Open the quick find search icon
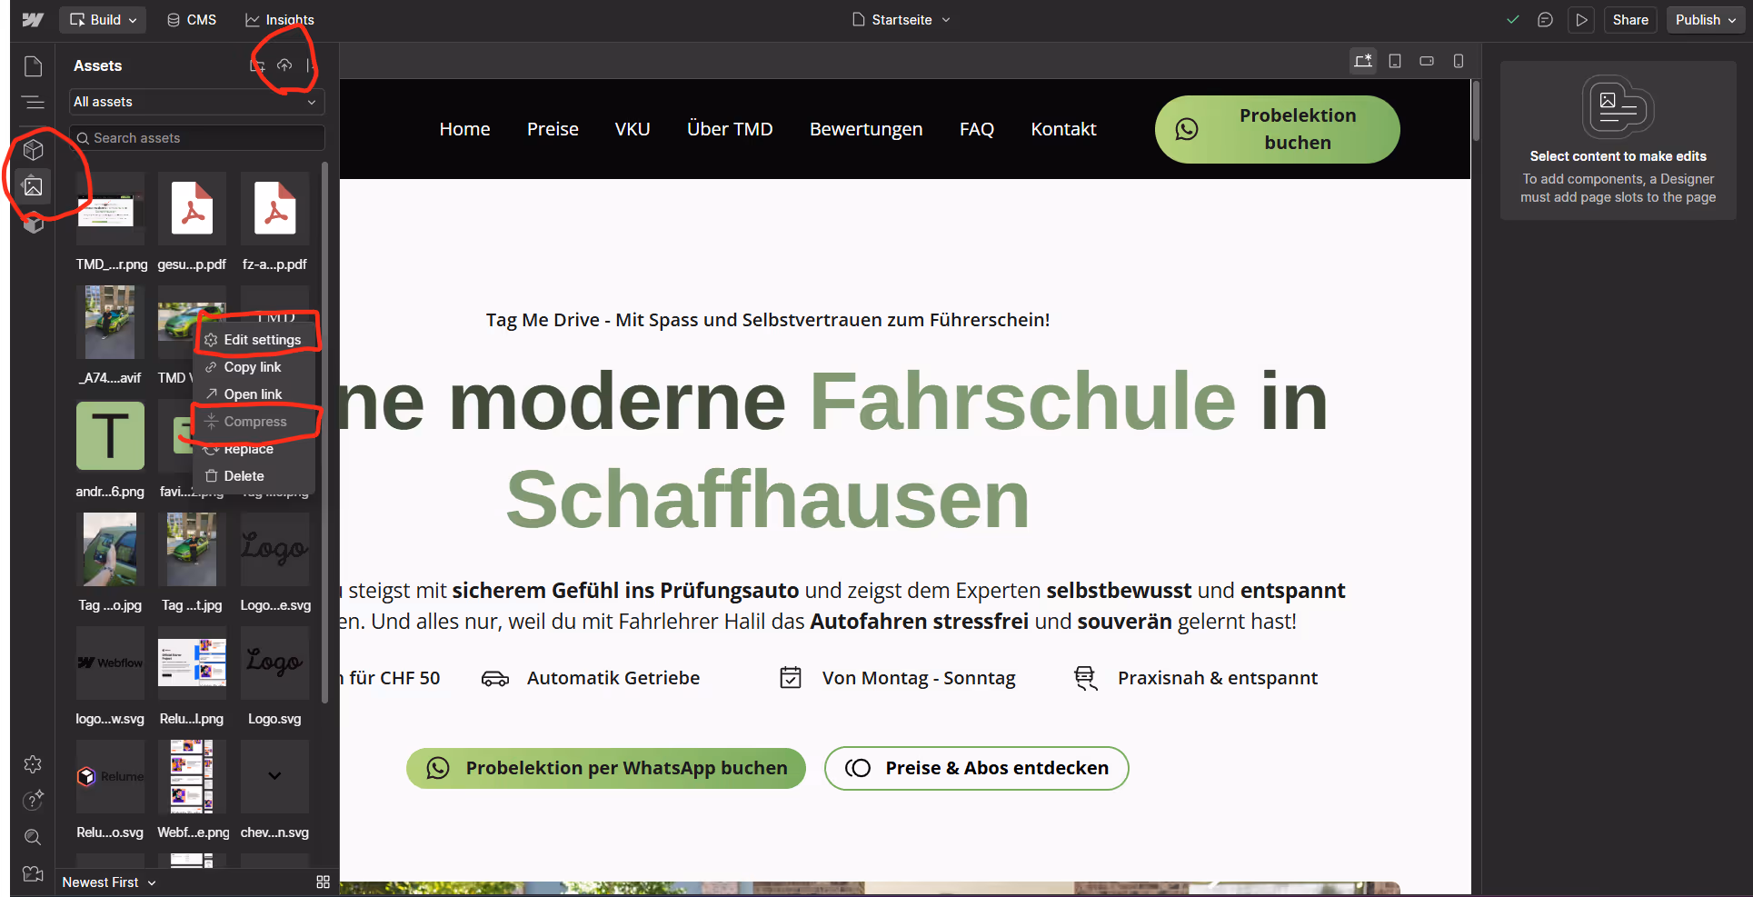Screen dimensions: 1753x897 click(34, 837)
